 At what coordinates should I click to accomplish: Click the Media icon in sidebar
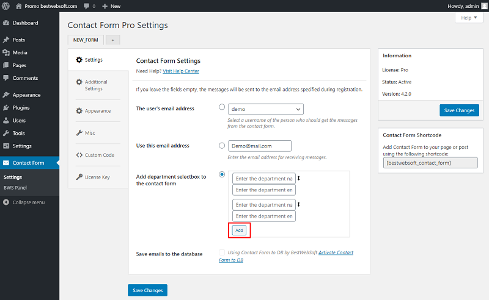(6, 52)
